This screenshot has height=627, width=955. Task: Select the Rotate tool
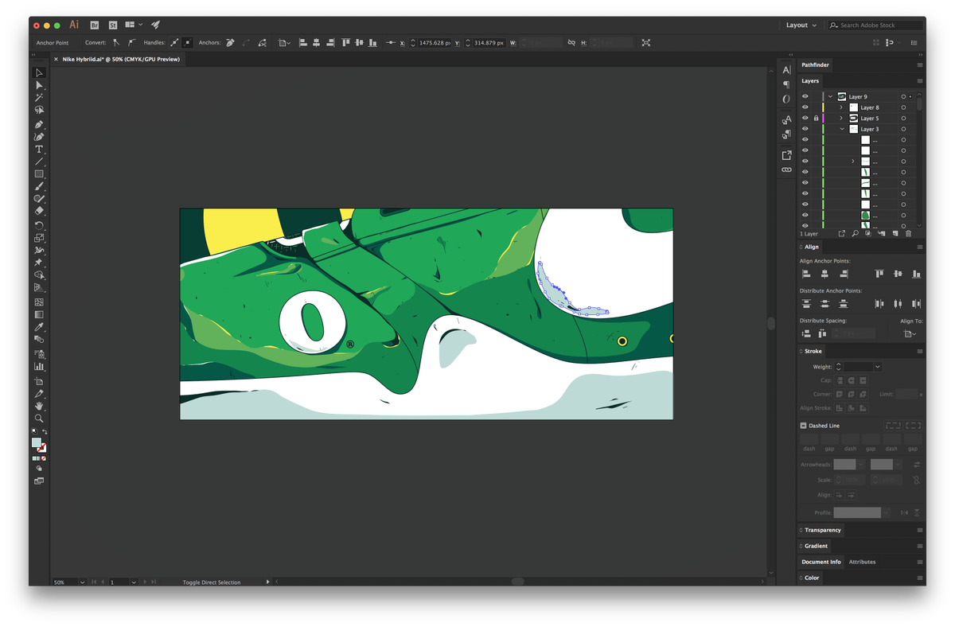39,225
